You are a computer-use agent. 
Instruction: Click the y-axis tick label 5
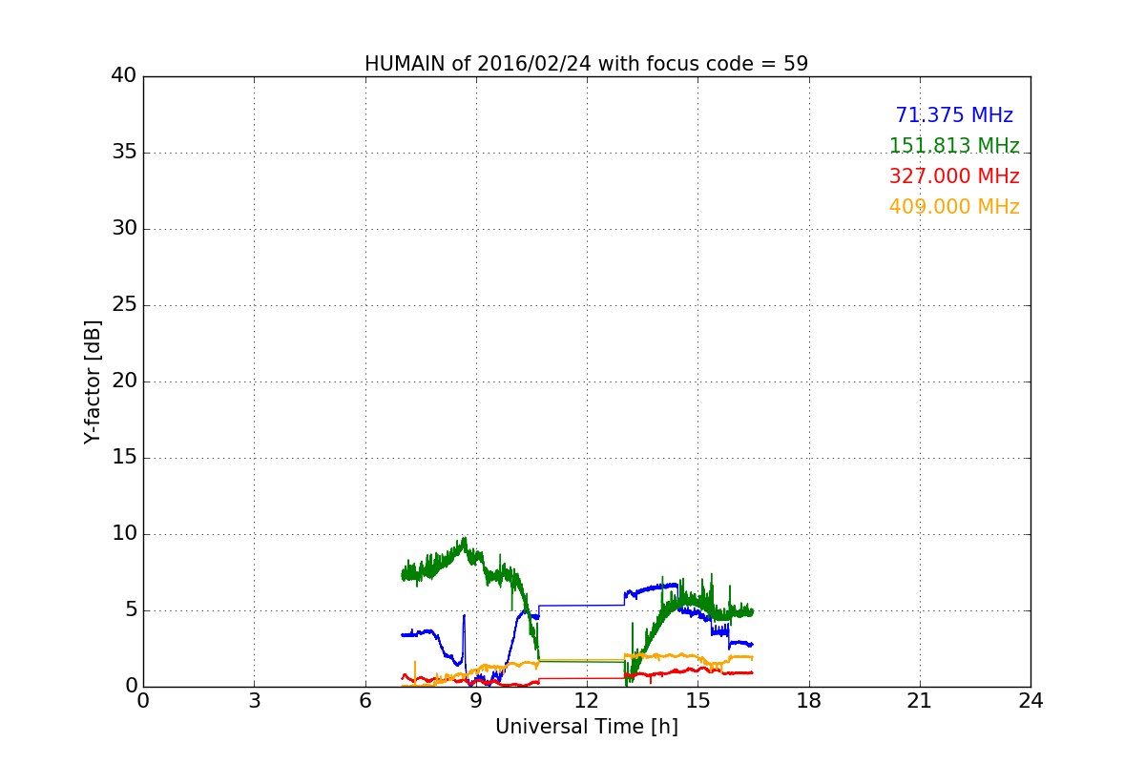(x=130, y=610)
